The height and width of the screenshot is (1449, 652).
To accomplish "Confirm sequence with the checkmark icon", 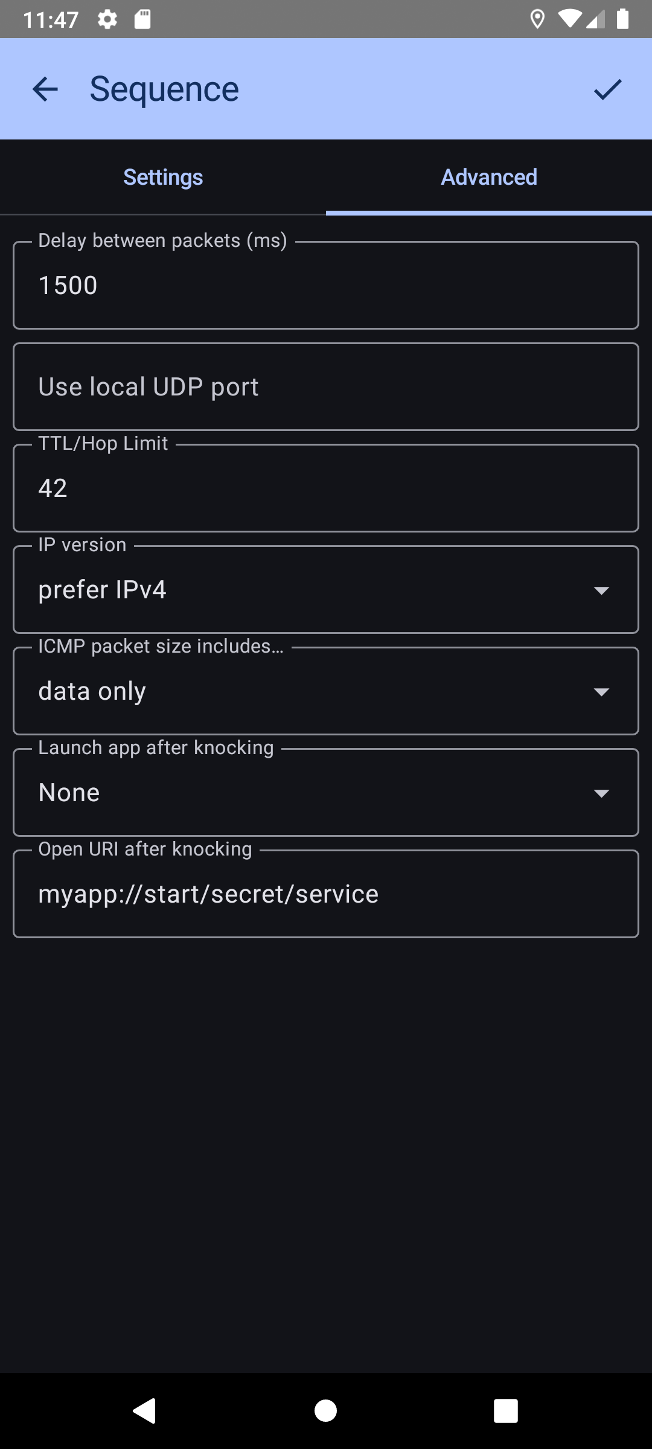I will coord(607,89).
